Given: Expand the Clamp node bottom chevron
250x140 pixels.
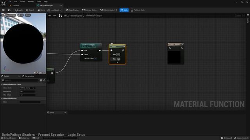Looking at the screenshot, I should point(118,63).
